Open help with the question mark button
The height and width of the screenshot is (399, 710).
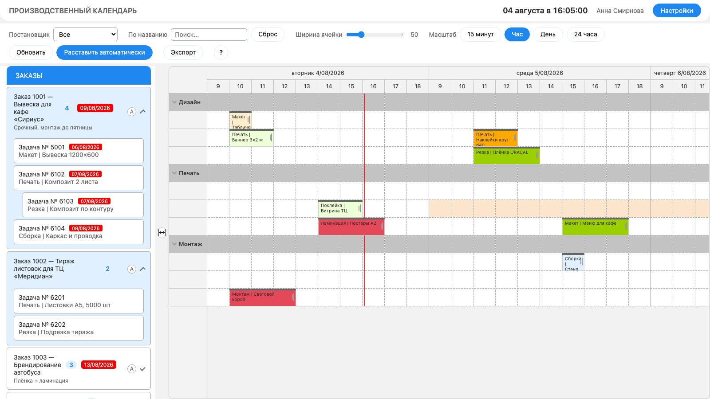pos(221,52)
